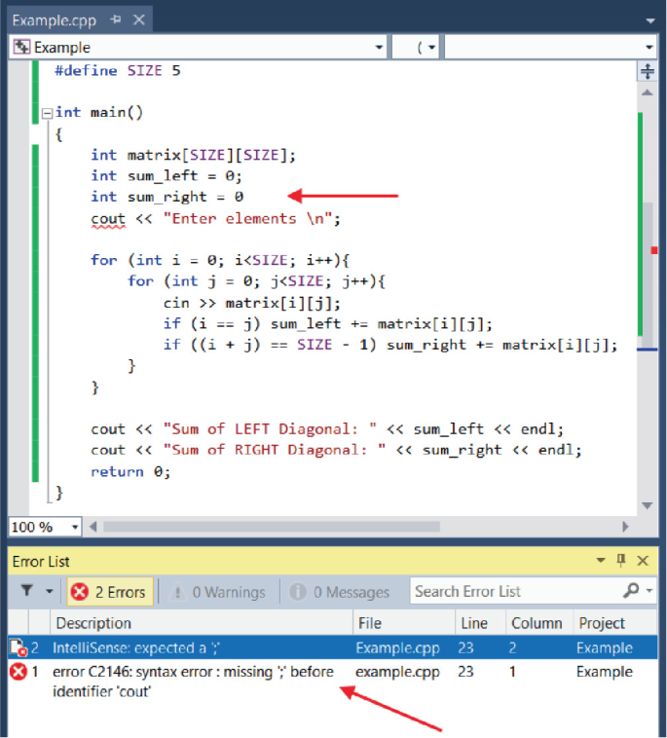This screenshot has height=738, width=667.
Task: Toggle the 0 Messages filter
Action: click(340, 592)
